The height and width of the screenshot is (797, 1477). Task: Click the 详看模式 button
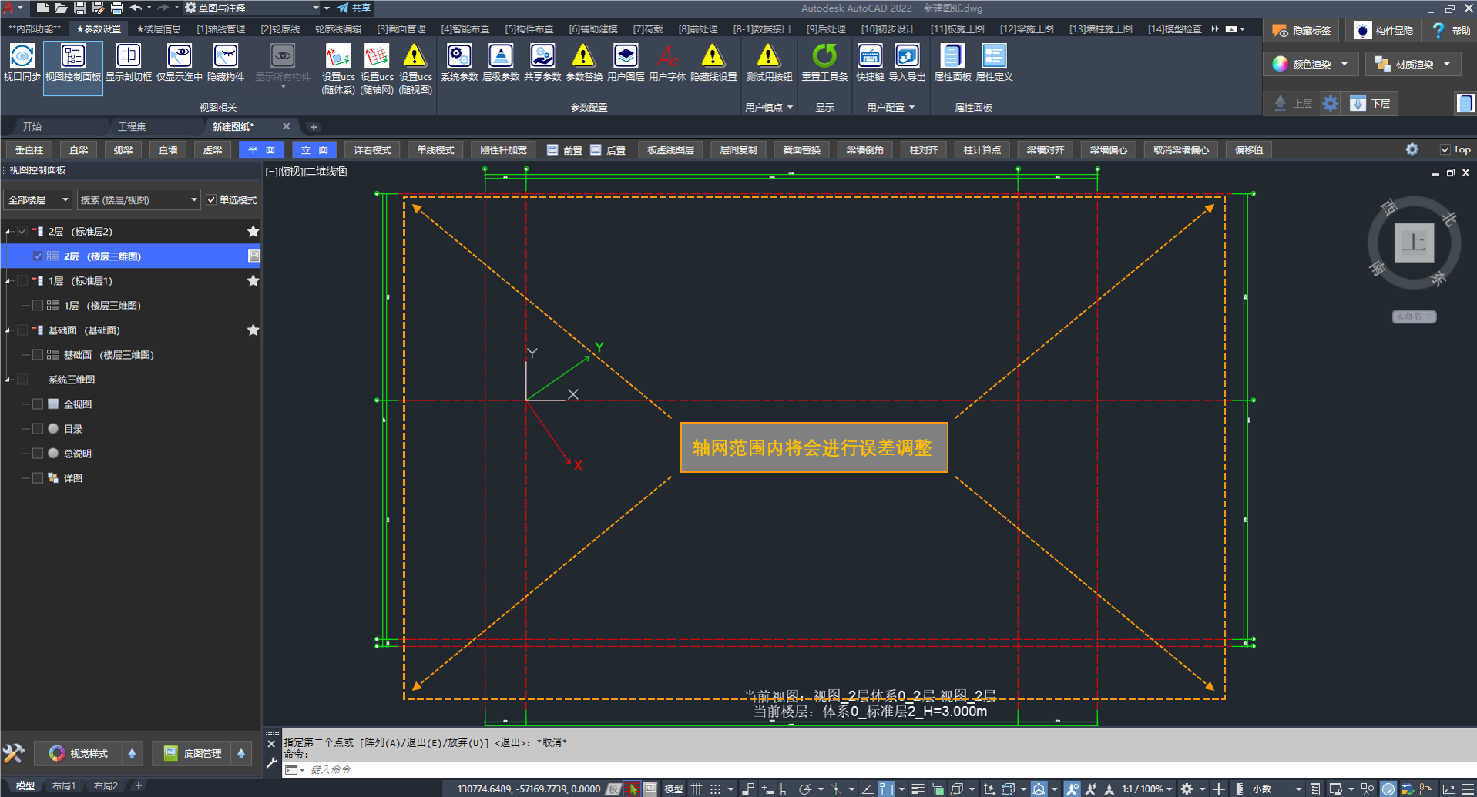[372, 150]
